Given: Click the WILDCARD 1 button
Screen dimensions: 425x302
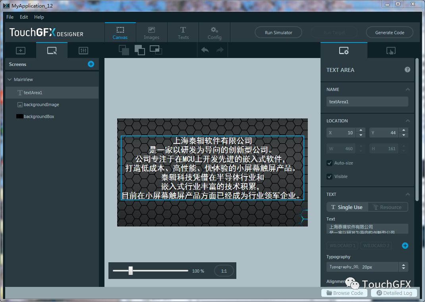Looking at the screenshot, I should (x=342, y=246).
